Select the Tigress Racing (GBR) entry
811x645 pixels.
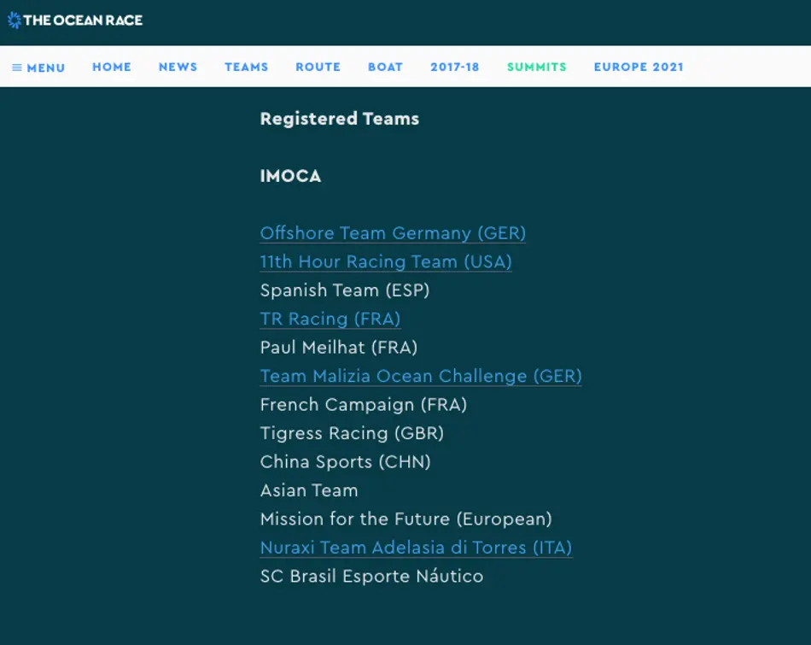352,433
